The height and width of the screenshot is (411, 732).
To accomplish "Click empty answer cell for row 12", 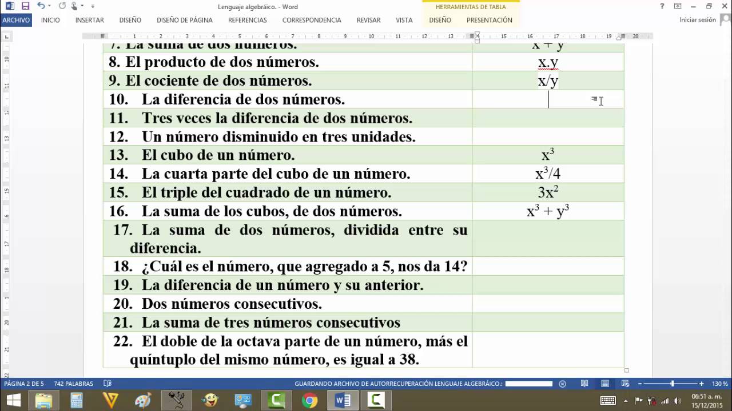I will (548, 137).
